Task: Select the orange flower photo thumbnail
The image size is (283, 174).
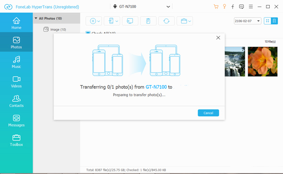Action: coord(263,61)
